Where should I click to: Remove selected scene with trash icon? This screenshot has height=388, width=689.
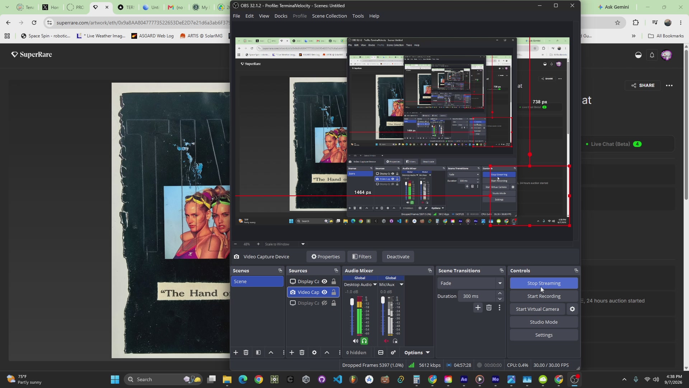tap(246, 353)
